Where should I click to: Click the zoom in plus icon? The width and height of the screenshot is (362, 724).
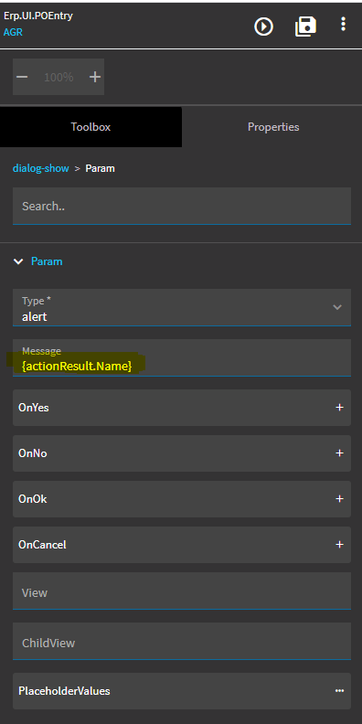point(95,77)
